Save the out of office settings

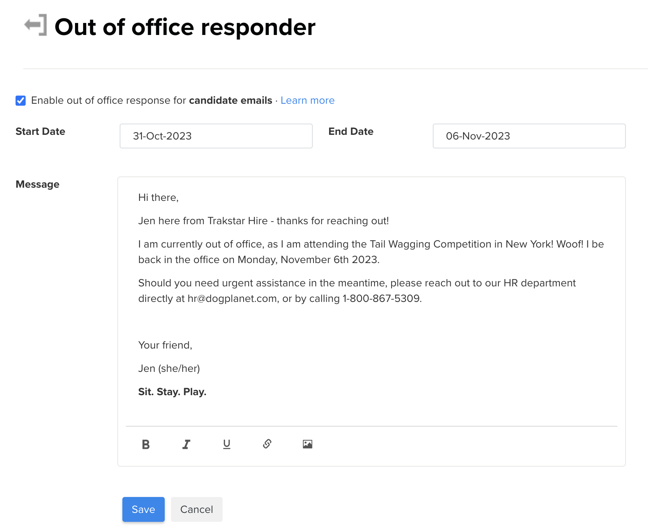tap(143, 509)
